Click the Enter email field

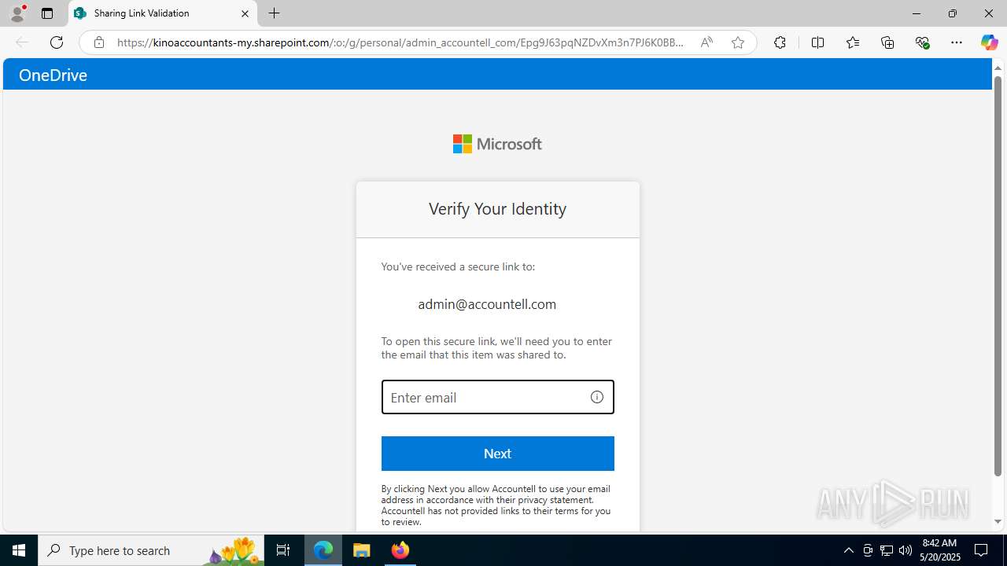(x=497, y=397)
